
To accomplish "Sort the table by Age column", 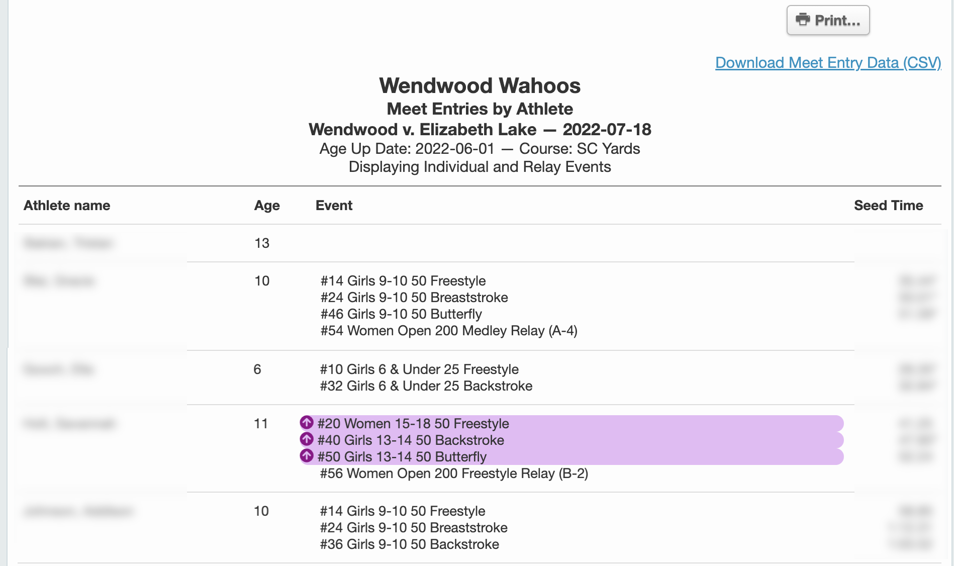I will (267, 205).
